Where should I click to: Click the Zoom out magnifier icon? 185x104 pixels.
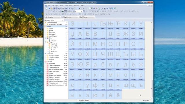pyautogui.click(x=73, y=11)
